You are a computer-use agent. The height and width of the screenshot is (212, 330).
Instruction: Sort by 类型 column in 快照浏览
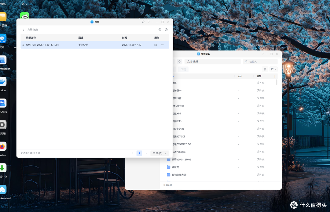[259, 76]
